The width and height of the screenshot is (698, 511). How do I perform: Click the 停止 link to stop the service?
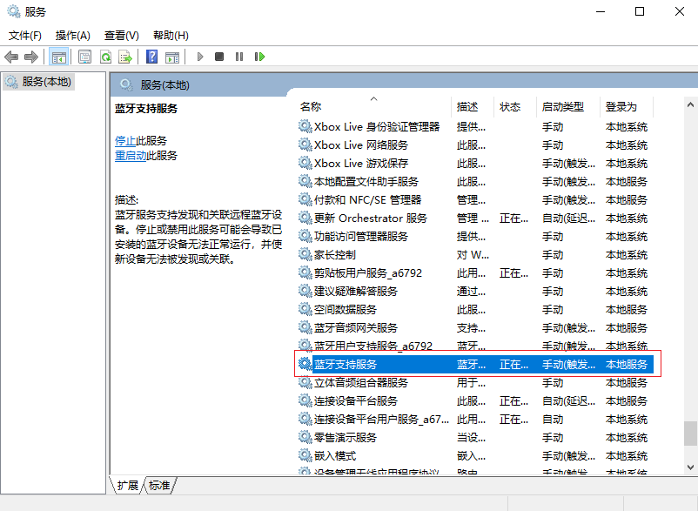125,140
